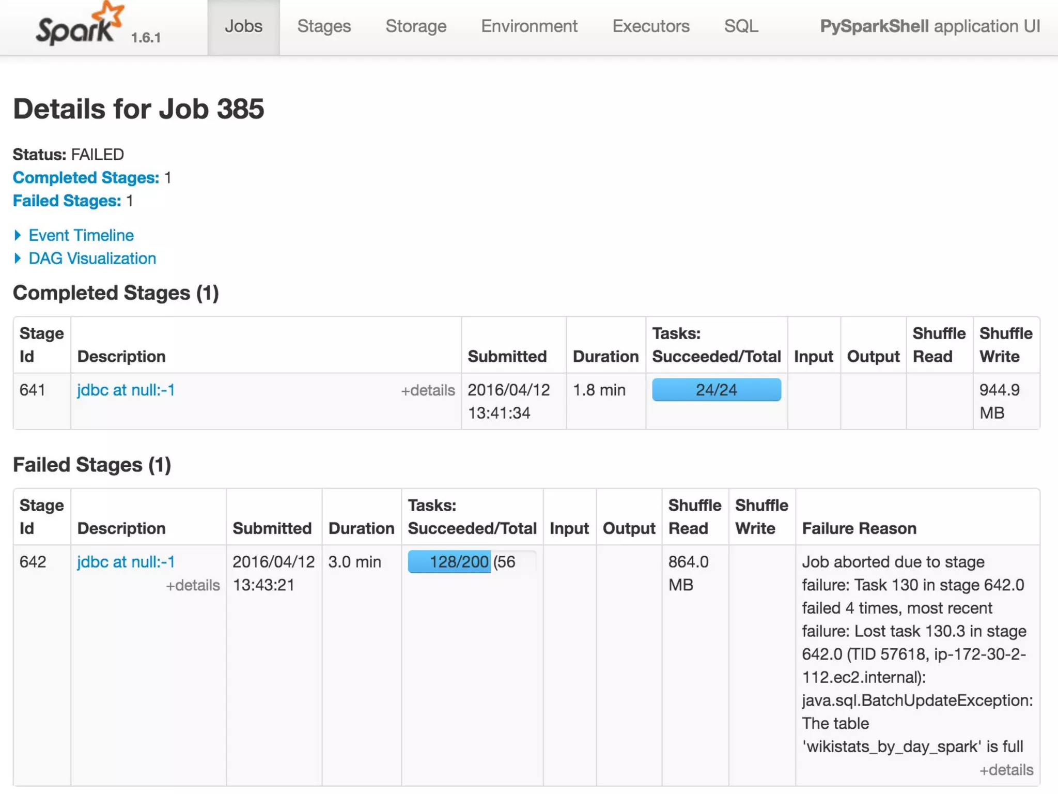Click the DAG Visualization arrow icon
This screenshot has height=794, width=1058.
pos(18,258)
